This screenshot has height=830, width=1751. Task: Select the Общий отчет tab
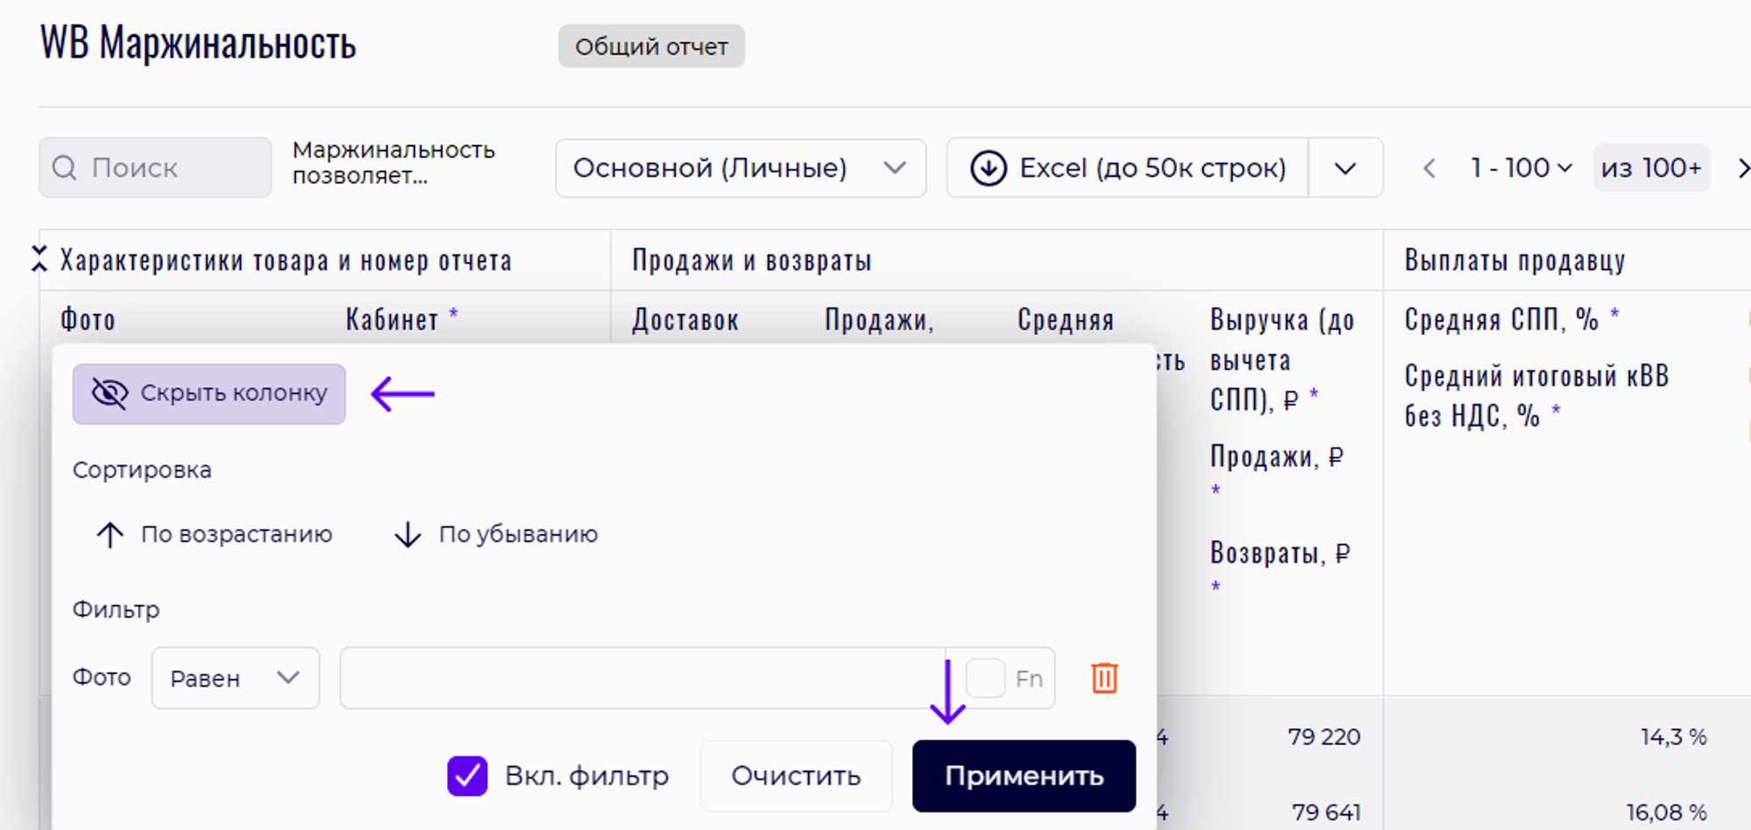click(651, 46)
